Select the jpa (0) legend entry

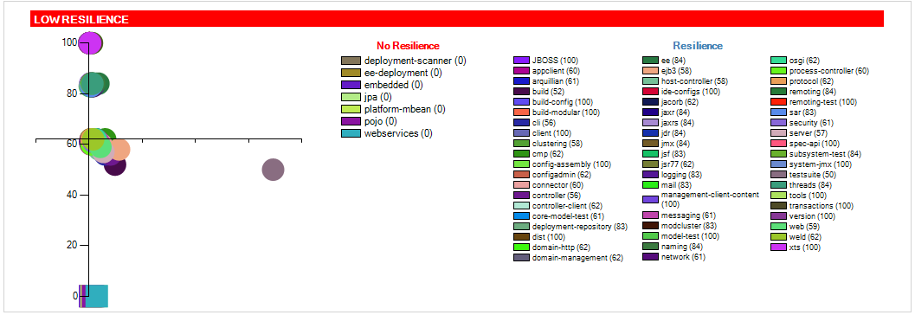pos(366,97)
